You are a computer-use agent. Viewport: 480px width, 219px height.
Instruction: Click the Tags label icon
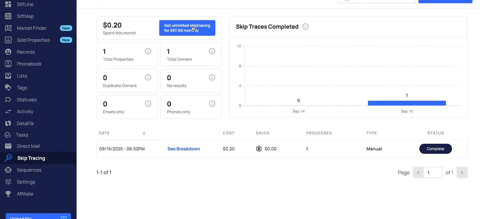pos(8,88)
